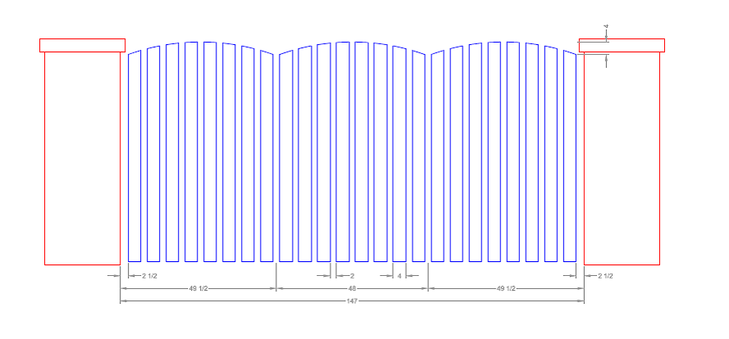Select the 48 center section dimension label
The image size is (729, 339).
(x=352, y=288)
